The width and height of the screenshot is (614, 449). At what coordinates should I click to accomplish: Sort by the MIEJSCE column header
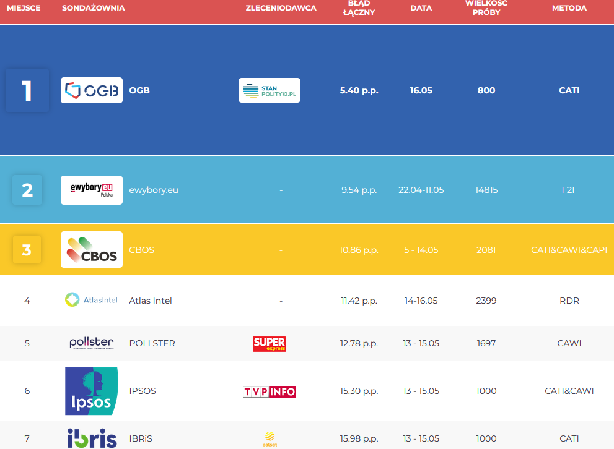pyautogui.click(x=24, y=8)
